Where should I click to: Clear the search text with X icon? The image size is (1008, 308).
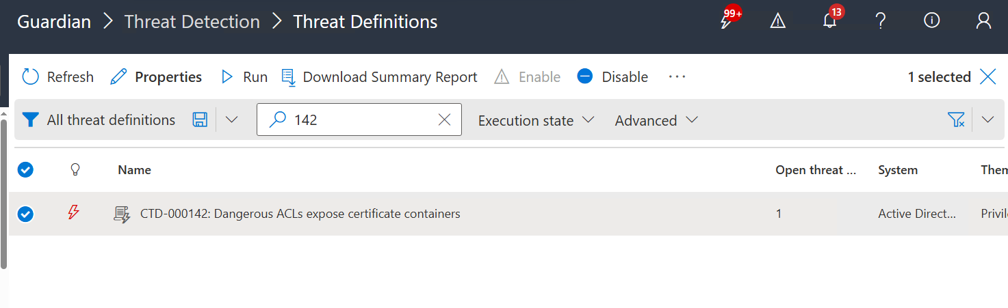(444, 120)
